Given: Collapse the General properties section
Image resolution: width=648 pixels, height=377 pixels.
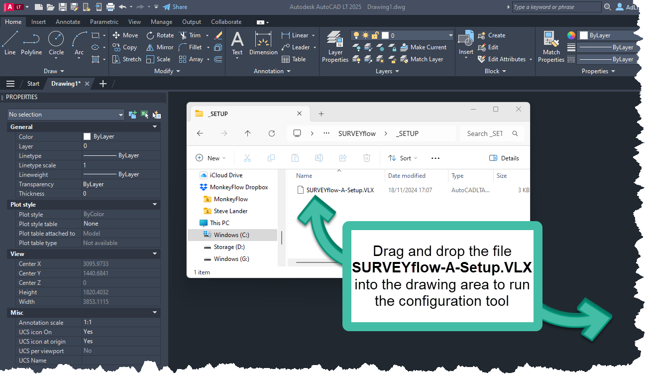Looking at the screenshot, I should click(155, 127).
